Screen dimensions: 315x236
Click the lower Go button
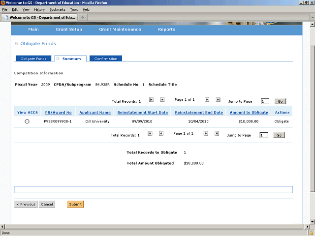pyautogui.click(x=279, y=135)
